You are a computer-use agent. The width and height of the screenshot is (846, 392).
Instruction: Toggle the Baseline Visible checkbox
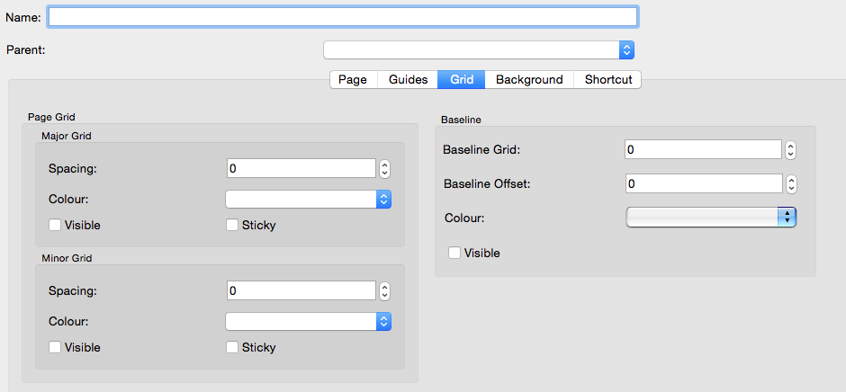(x=454, y=253)
